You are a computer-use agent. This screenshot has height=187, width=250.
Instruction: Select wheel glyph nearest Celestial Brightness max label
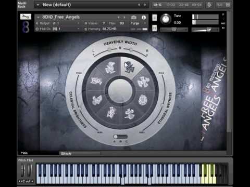pos(96,81)
